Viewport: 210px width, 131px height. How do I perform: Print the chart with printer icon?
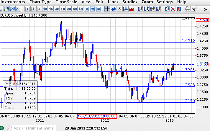(187, 9)
